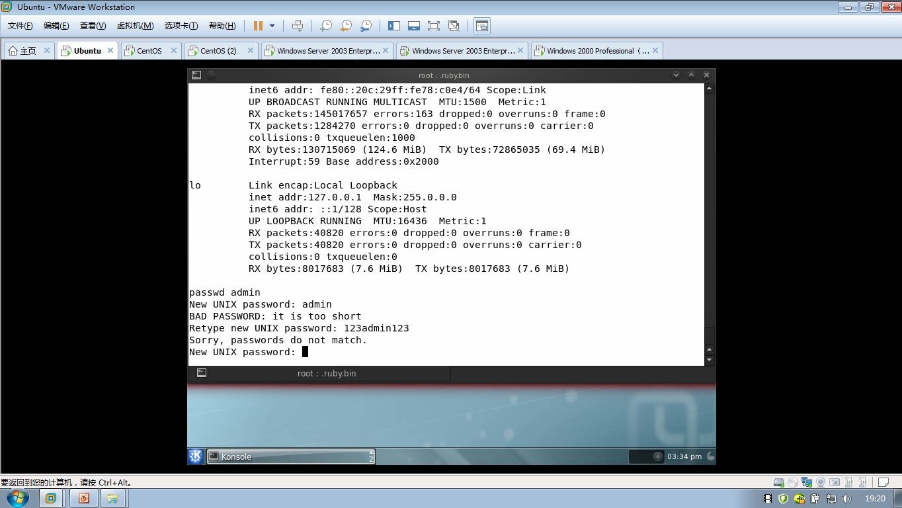The width and height of the screenshot is (902, 508).
Task: Click the Unity mode toolbar icon
Action: 454,26
